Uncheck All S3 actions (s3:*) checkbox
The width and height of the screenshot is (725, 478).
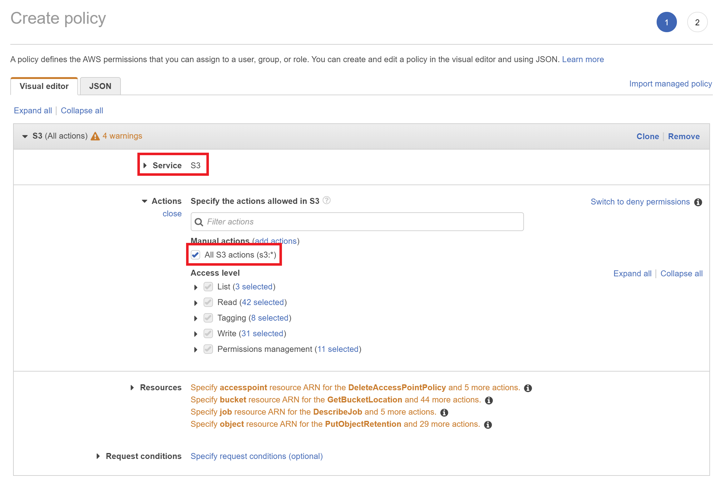[196, 255]
